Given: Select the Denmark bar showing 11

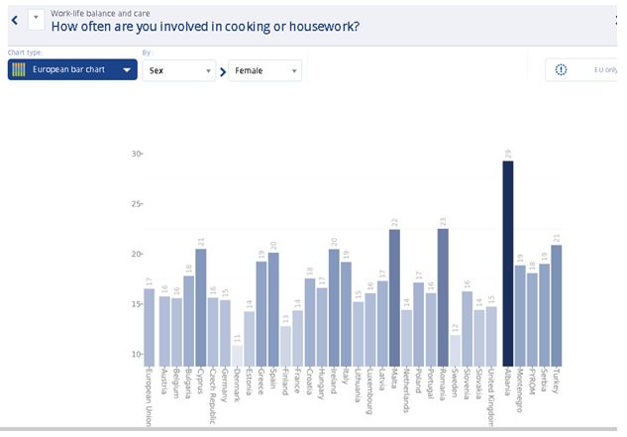Looking at the screenshot, I should click(x=238, y=354).
